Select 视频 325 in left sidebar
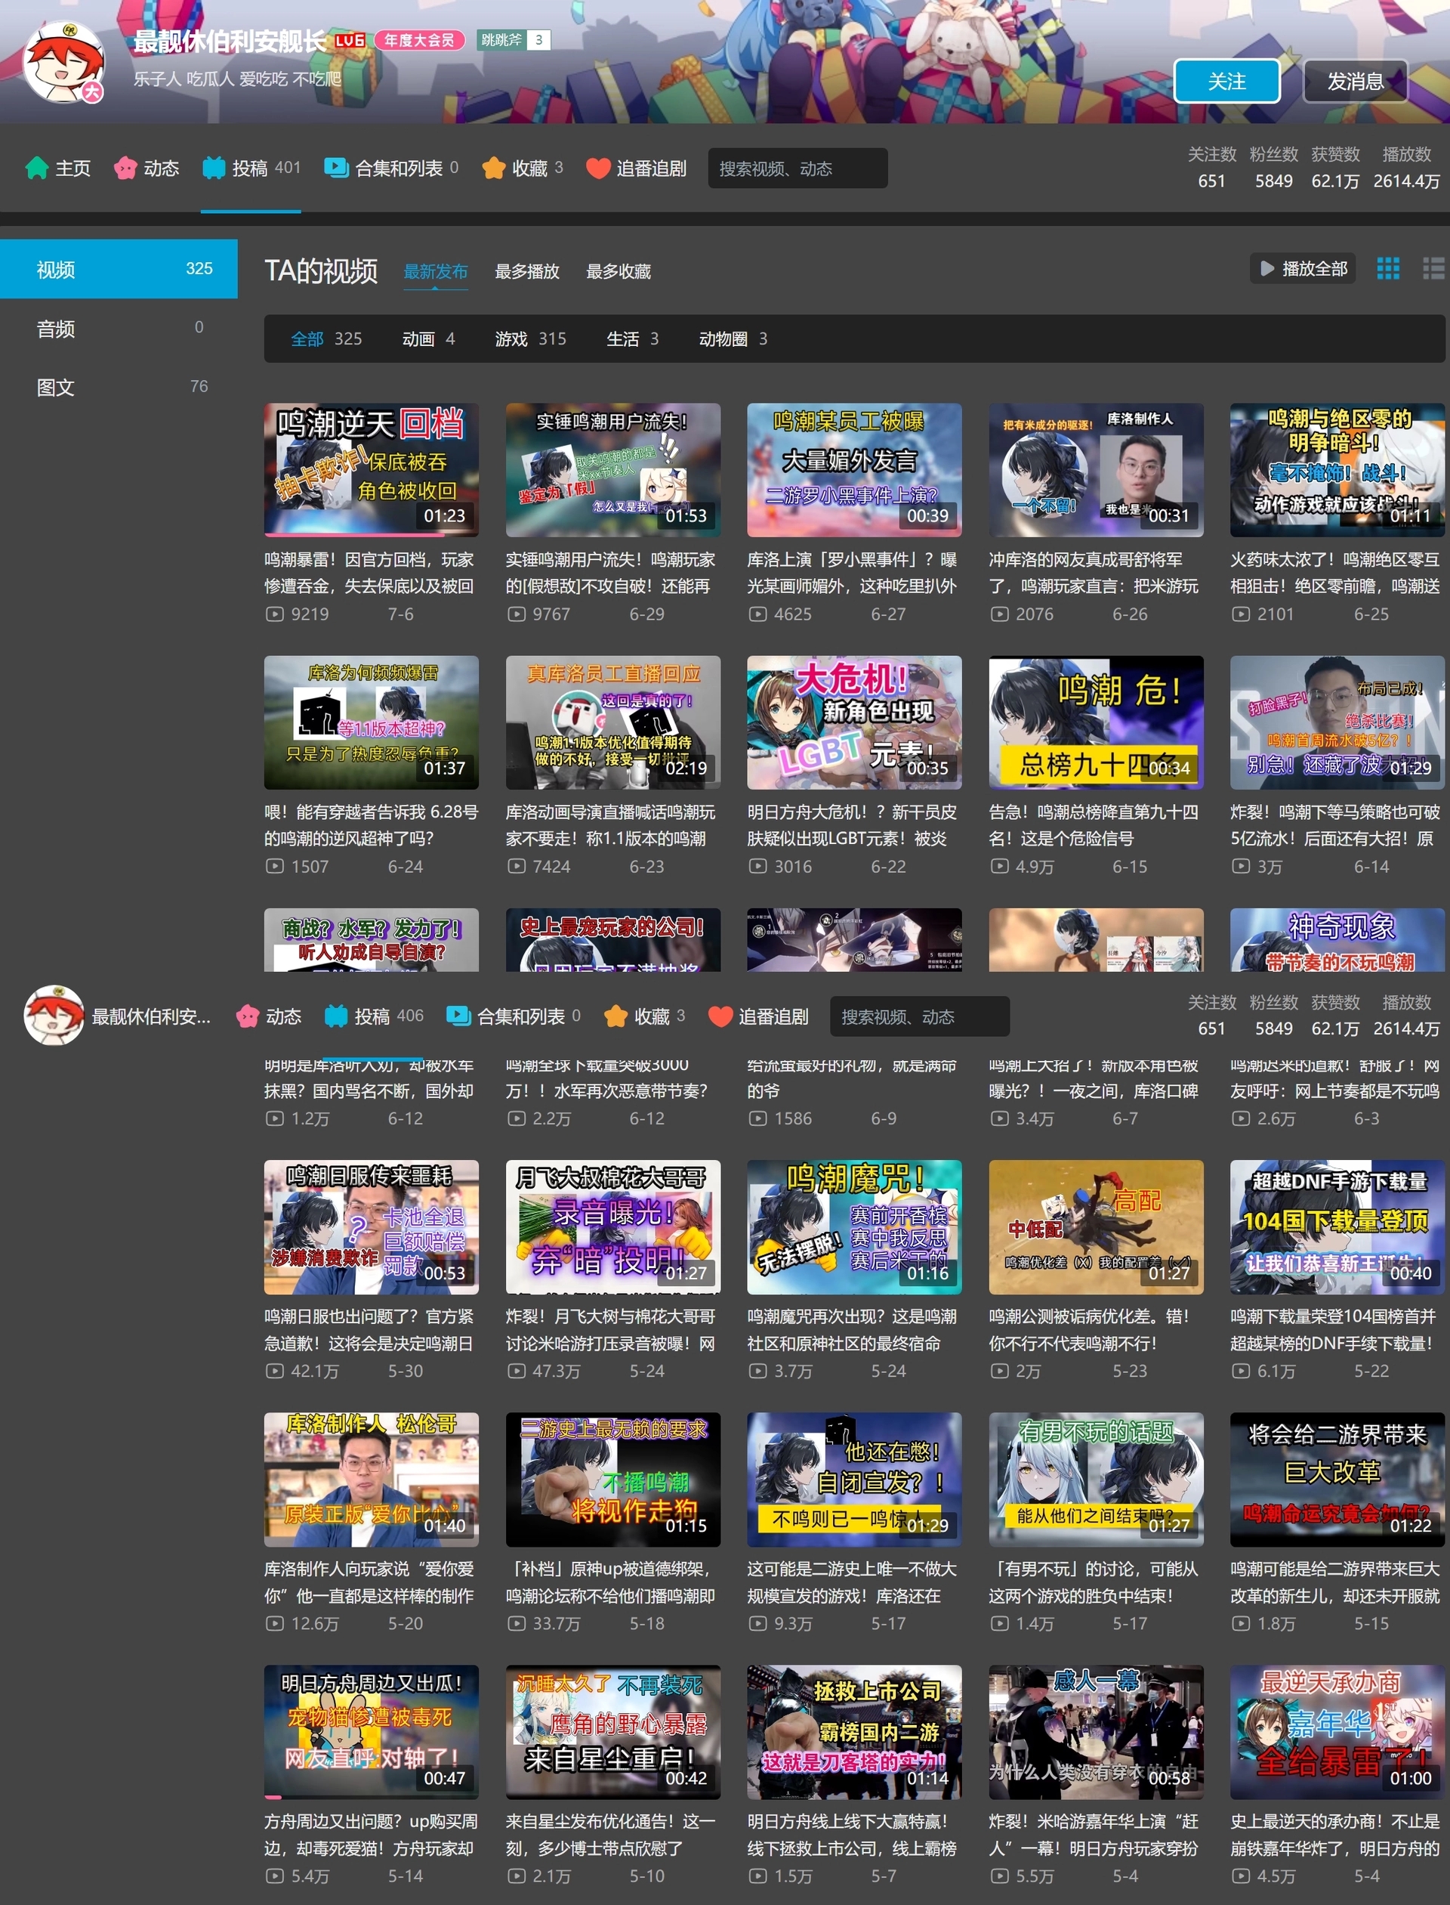Viewport: 1450px width, 1905px height. (x=119, y=268)
